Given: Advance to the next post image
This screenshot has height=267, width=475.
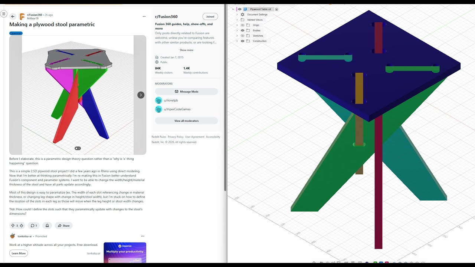Looking at the screenshot, I should pyautogui.click(x=141, y=95).
